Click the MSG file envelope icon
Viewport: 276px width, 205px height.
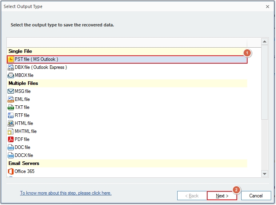11,91
